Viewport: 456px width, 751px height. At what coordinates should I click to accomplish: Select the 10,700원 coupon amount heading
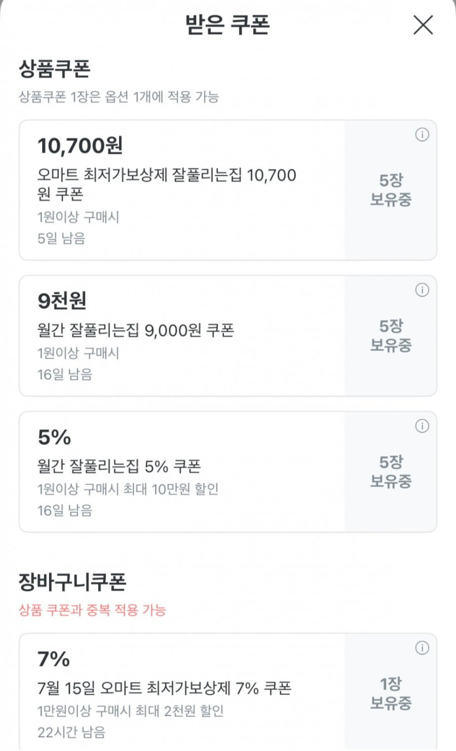coord(80,146)
